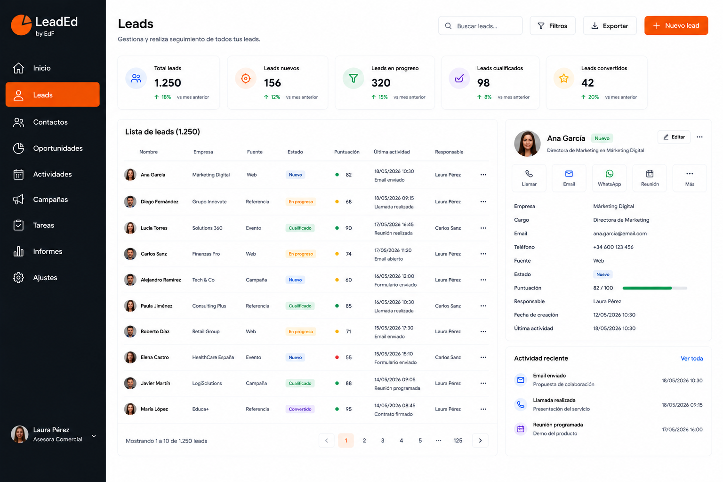Open Más actions in detail panel
723x482 pixels.
coord(690,178)
